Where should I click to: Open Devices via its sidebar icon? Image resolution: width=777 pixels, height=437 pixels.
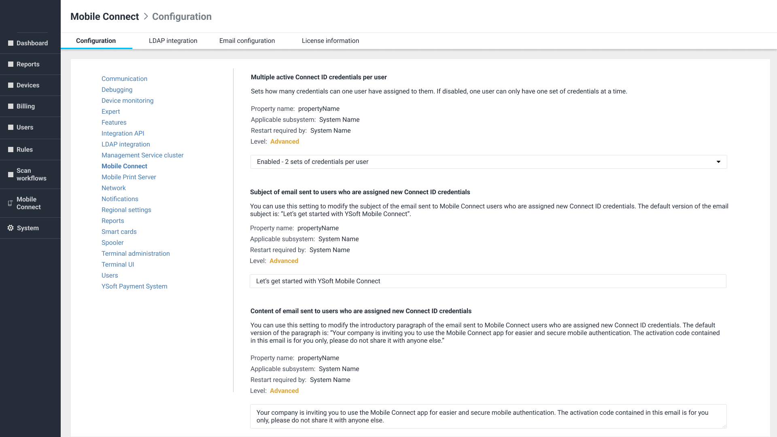pyautogui.click(x=11, y=85)
